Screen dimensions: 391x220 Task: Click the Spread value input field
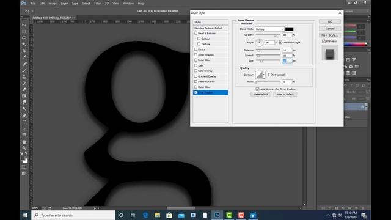pyautogui.click(x=287, y=56)
